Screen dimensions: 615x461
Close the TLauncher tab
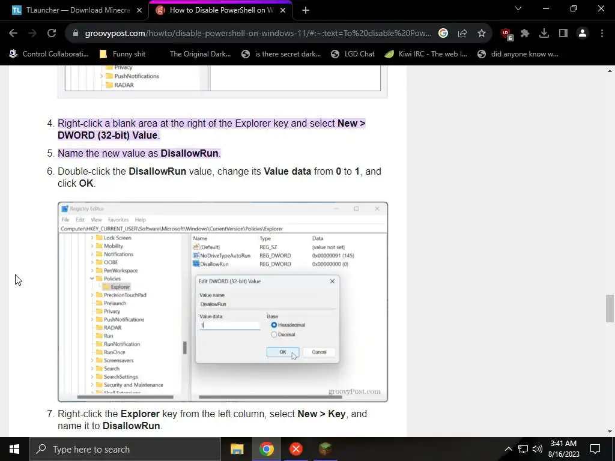pyautogui.click(x=139, y=10)
